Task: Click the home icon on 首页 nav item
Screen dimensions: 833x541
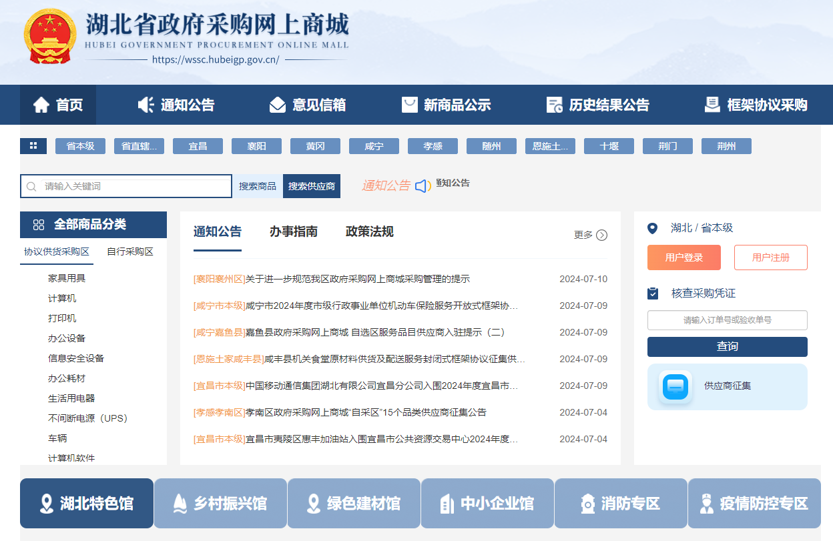Action: (41, 105)
